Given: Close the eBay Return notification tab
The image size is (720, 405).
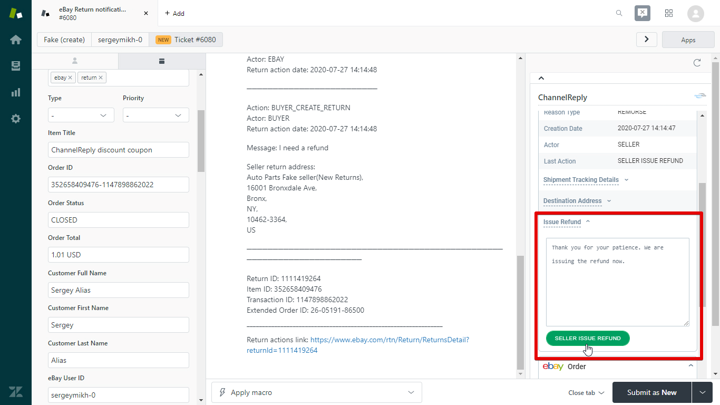Looking at the screenshot, I should 146,13.
